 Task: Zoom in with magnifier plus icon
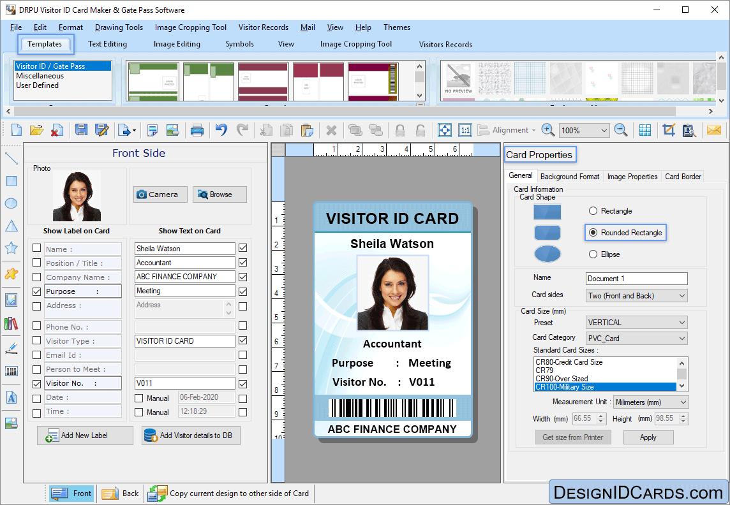point(548,130)
